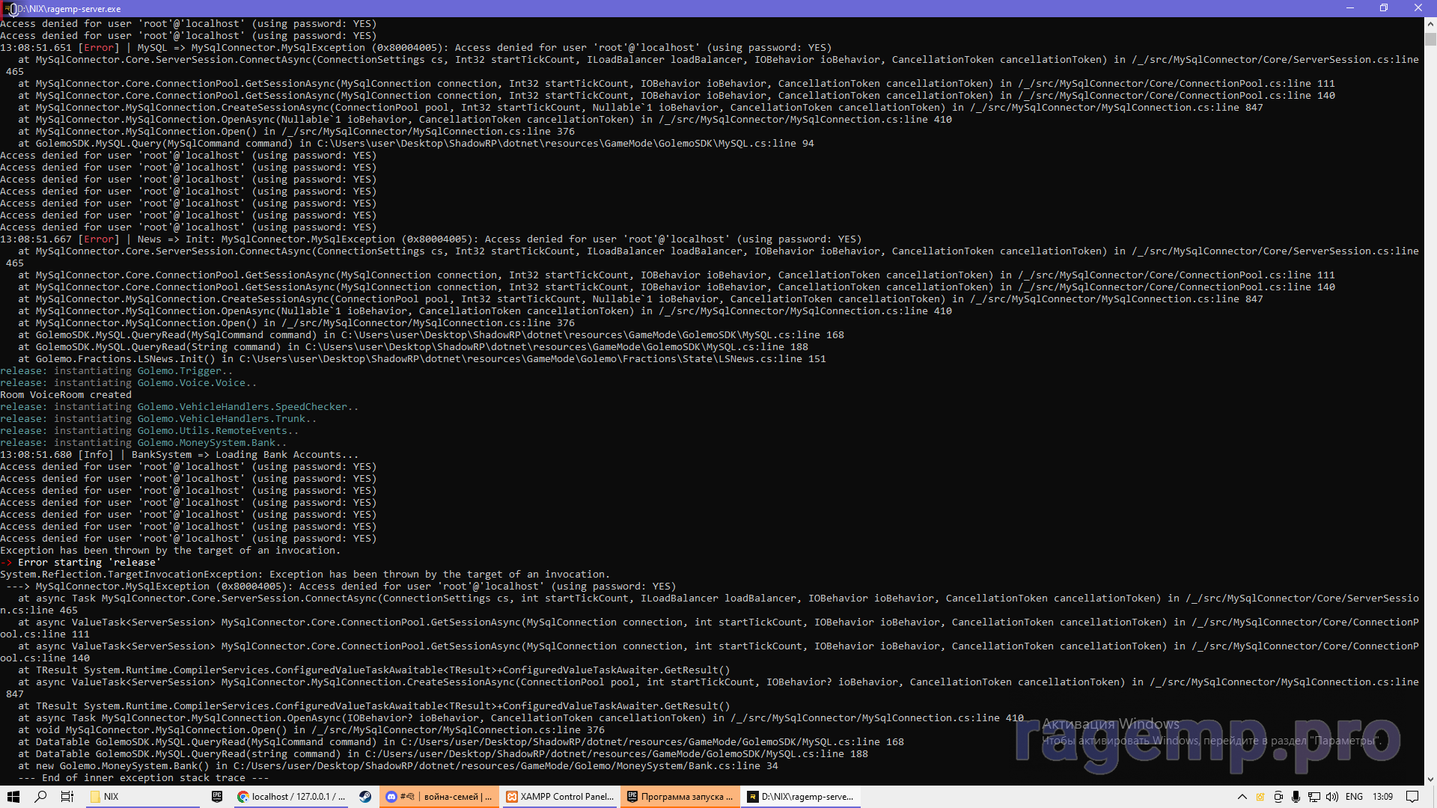1437x808 pixels.
Task: Open Task View from the taskbar
Action: coord(67,797)
